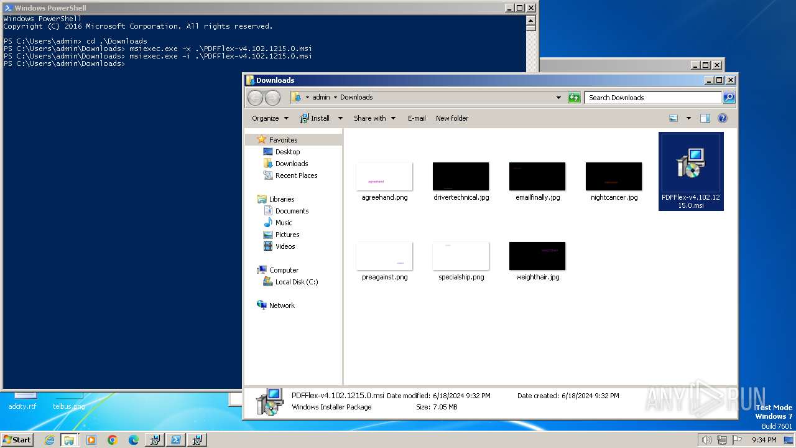Open Local Disk (C:) in navigation pane
The height and width of the screenshot is (448, 796).
296,282
